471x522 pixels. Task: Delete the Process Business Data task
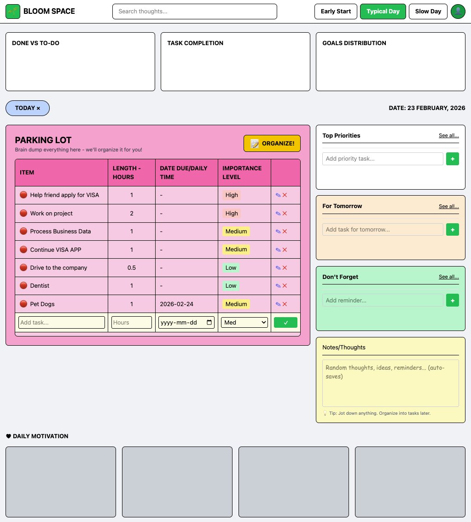(x=285, y=232)
